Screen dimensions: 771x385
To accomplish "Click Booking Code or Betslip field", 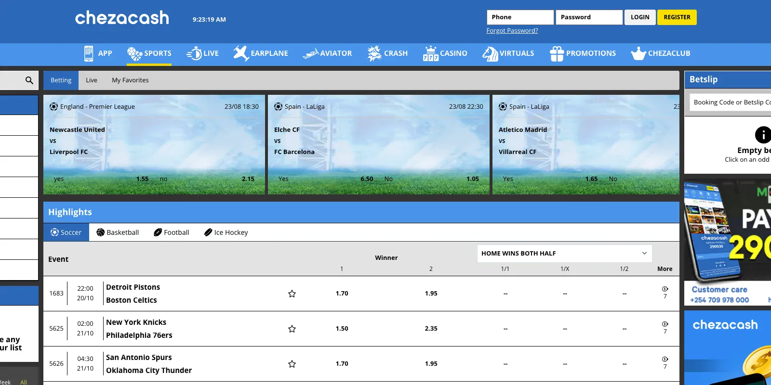I will [x=730, y=102].
